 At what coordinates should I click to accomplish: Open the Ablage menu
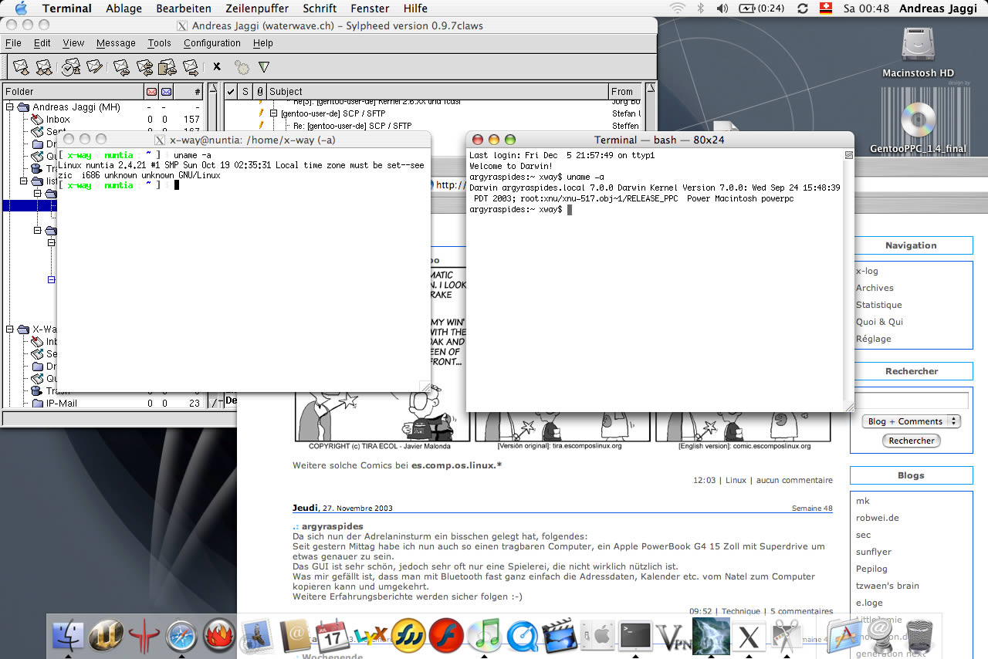pyautogui.click(x=123, y=8)
